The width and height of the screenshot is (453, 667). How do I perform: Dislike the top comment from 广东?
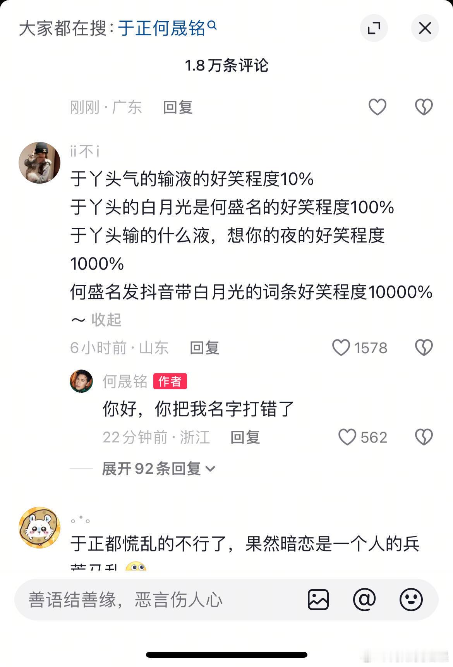pyautogui.click(x=424, y=107)
